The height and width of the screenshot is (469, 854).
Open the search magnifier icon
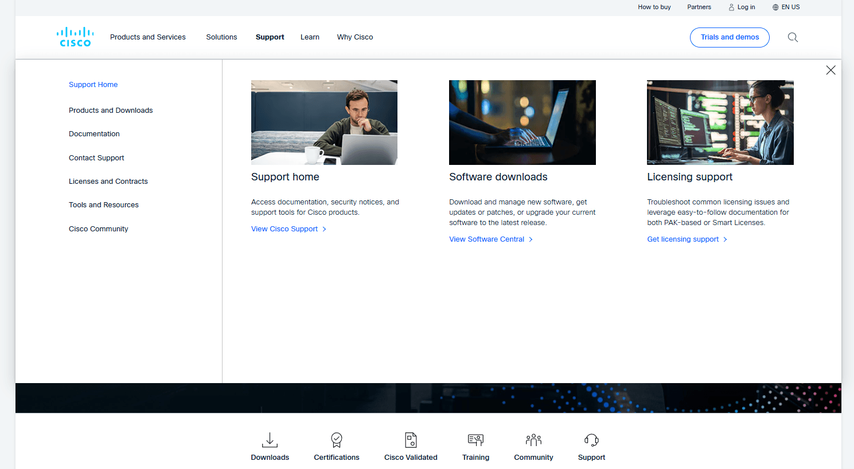click(x=793, y=37)
